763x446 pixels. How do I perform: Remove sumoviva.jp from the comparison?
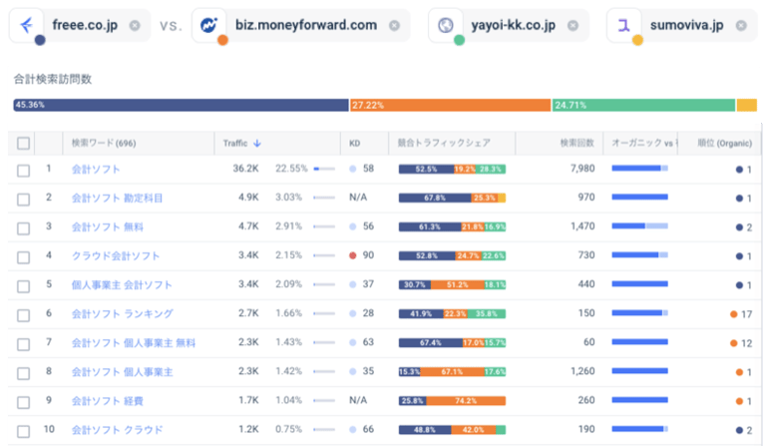(741, 25)
